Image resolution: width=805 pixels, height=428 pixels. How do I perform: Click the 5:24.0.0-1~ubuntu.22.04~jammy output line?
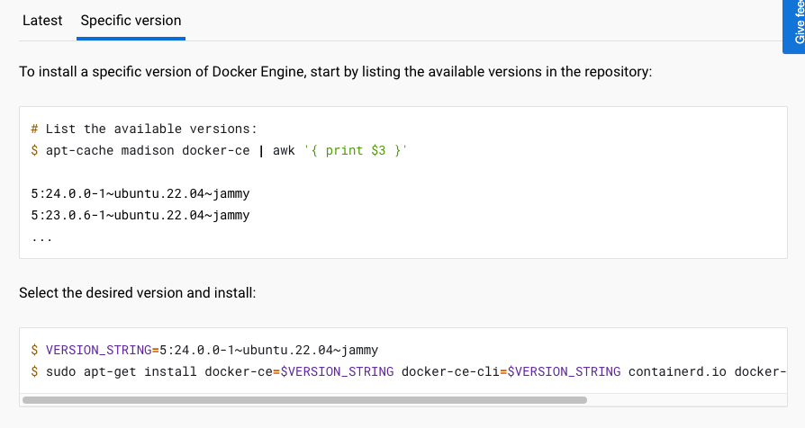pyautogui.click(x=140, y=193)
